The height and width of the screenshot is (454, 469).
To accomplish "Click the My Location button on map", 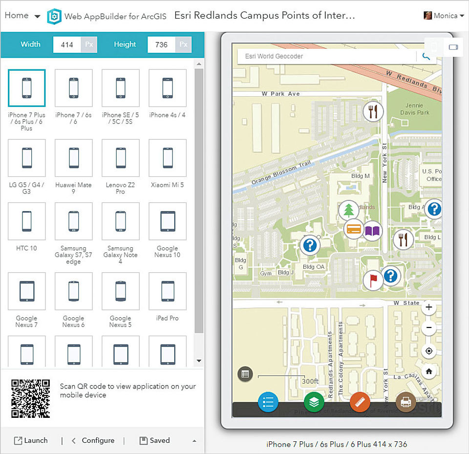I will click(x=429, y=351).
